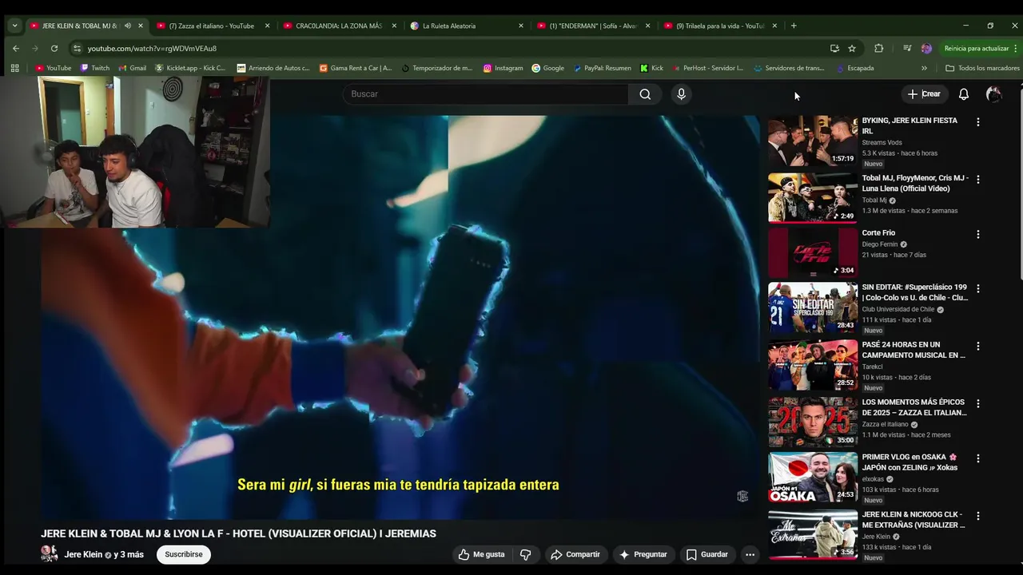
Task: Open options for LOS MOMENTOS MÁS ÉPICOS video
Action: tap(977, 404)
